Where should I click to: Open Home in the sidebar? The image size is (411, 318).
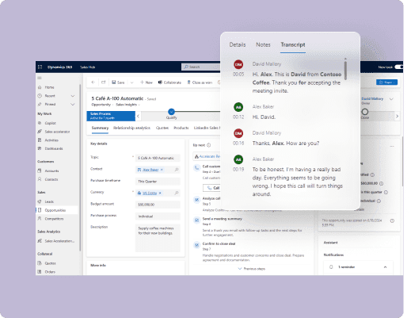tap(49, 87)
